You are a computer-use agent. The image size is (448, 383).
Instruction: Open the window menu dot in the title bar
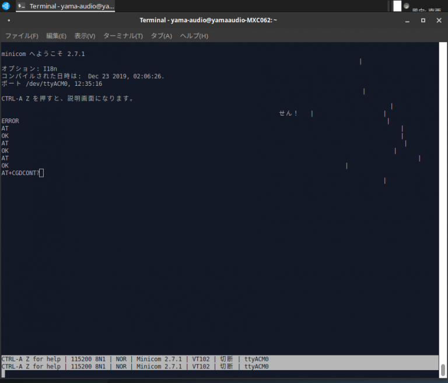[9, 20]
